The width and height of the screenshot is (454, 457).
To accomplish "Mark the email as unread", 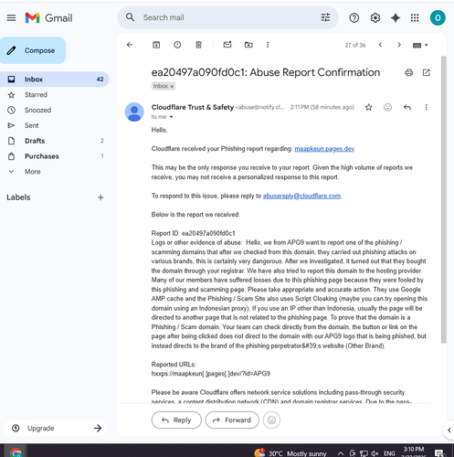I will [x=227, y=45].
